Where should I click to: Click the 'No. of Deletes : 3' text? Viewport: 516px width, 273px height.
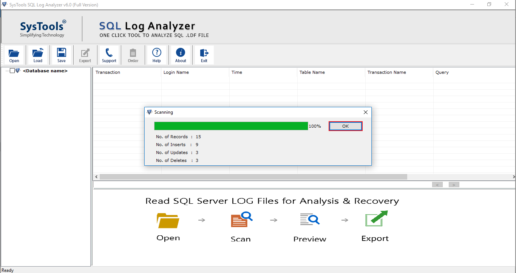[x=177, y=160]
